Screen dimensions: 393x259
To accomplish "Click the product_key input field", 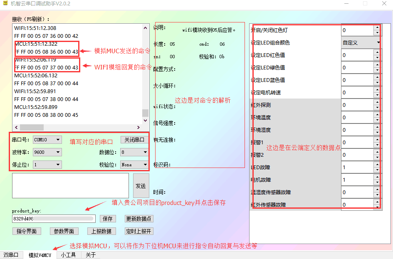I will (53, 218).
